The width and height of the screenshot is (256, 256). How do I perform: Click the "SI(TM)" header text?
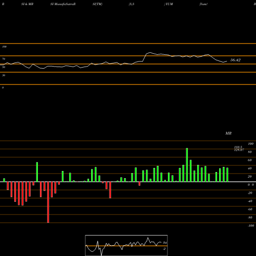pyautogui.click(x=97, y=4)
